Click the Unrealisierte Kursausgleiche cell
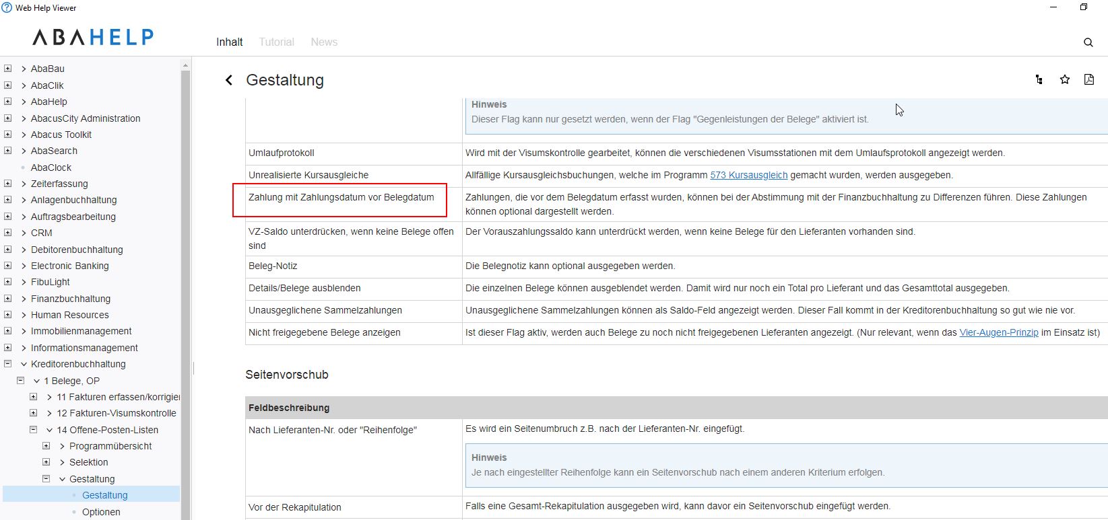The image size is (1108, 520). [x=354, y=176]
